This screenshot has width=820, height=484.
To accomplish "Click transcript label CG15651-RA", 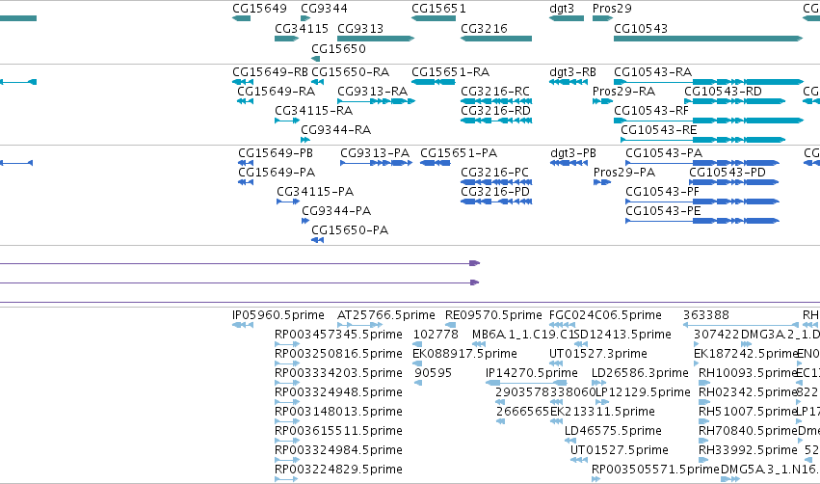I will [450, 71].
